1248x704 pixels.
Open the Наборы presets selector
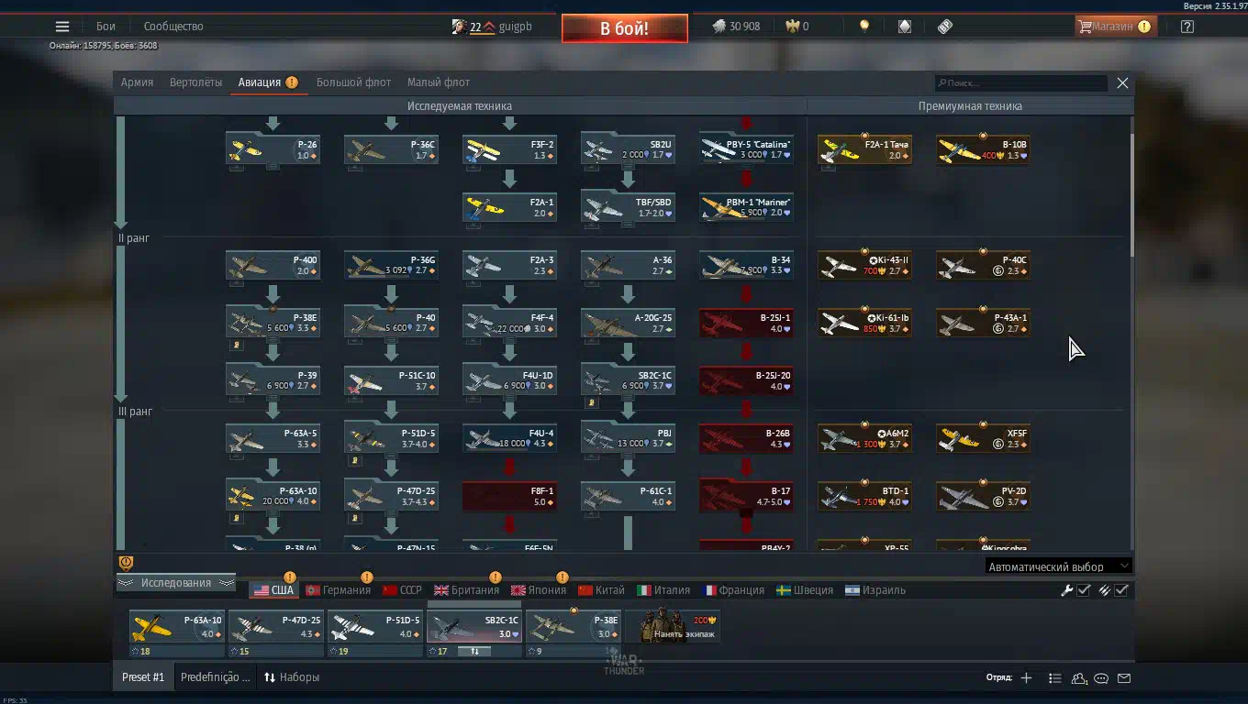[x=292, y=677]
